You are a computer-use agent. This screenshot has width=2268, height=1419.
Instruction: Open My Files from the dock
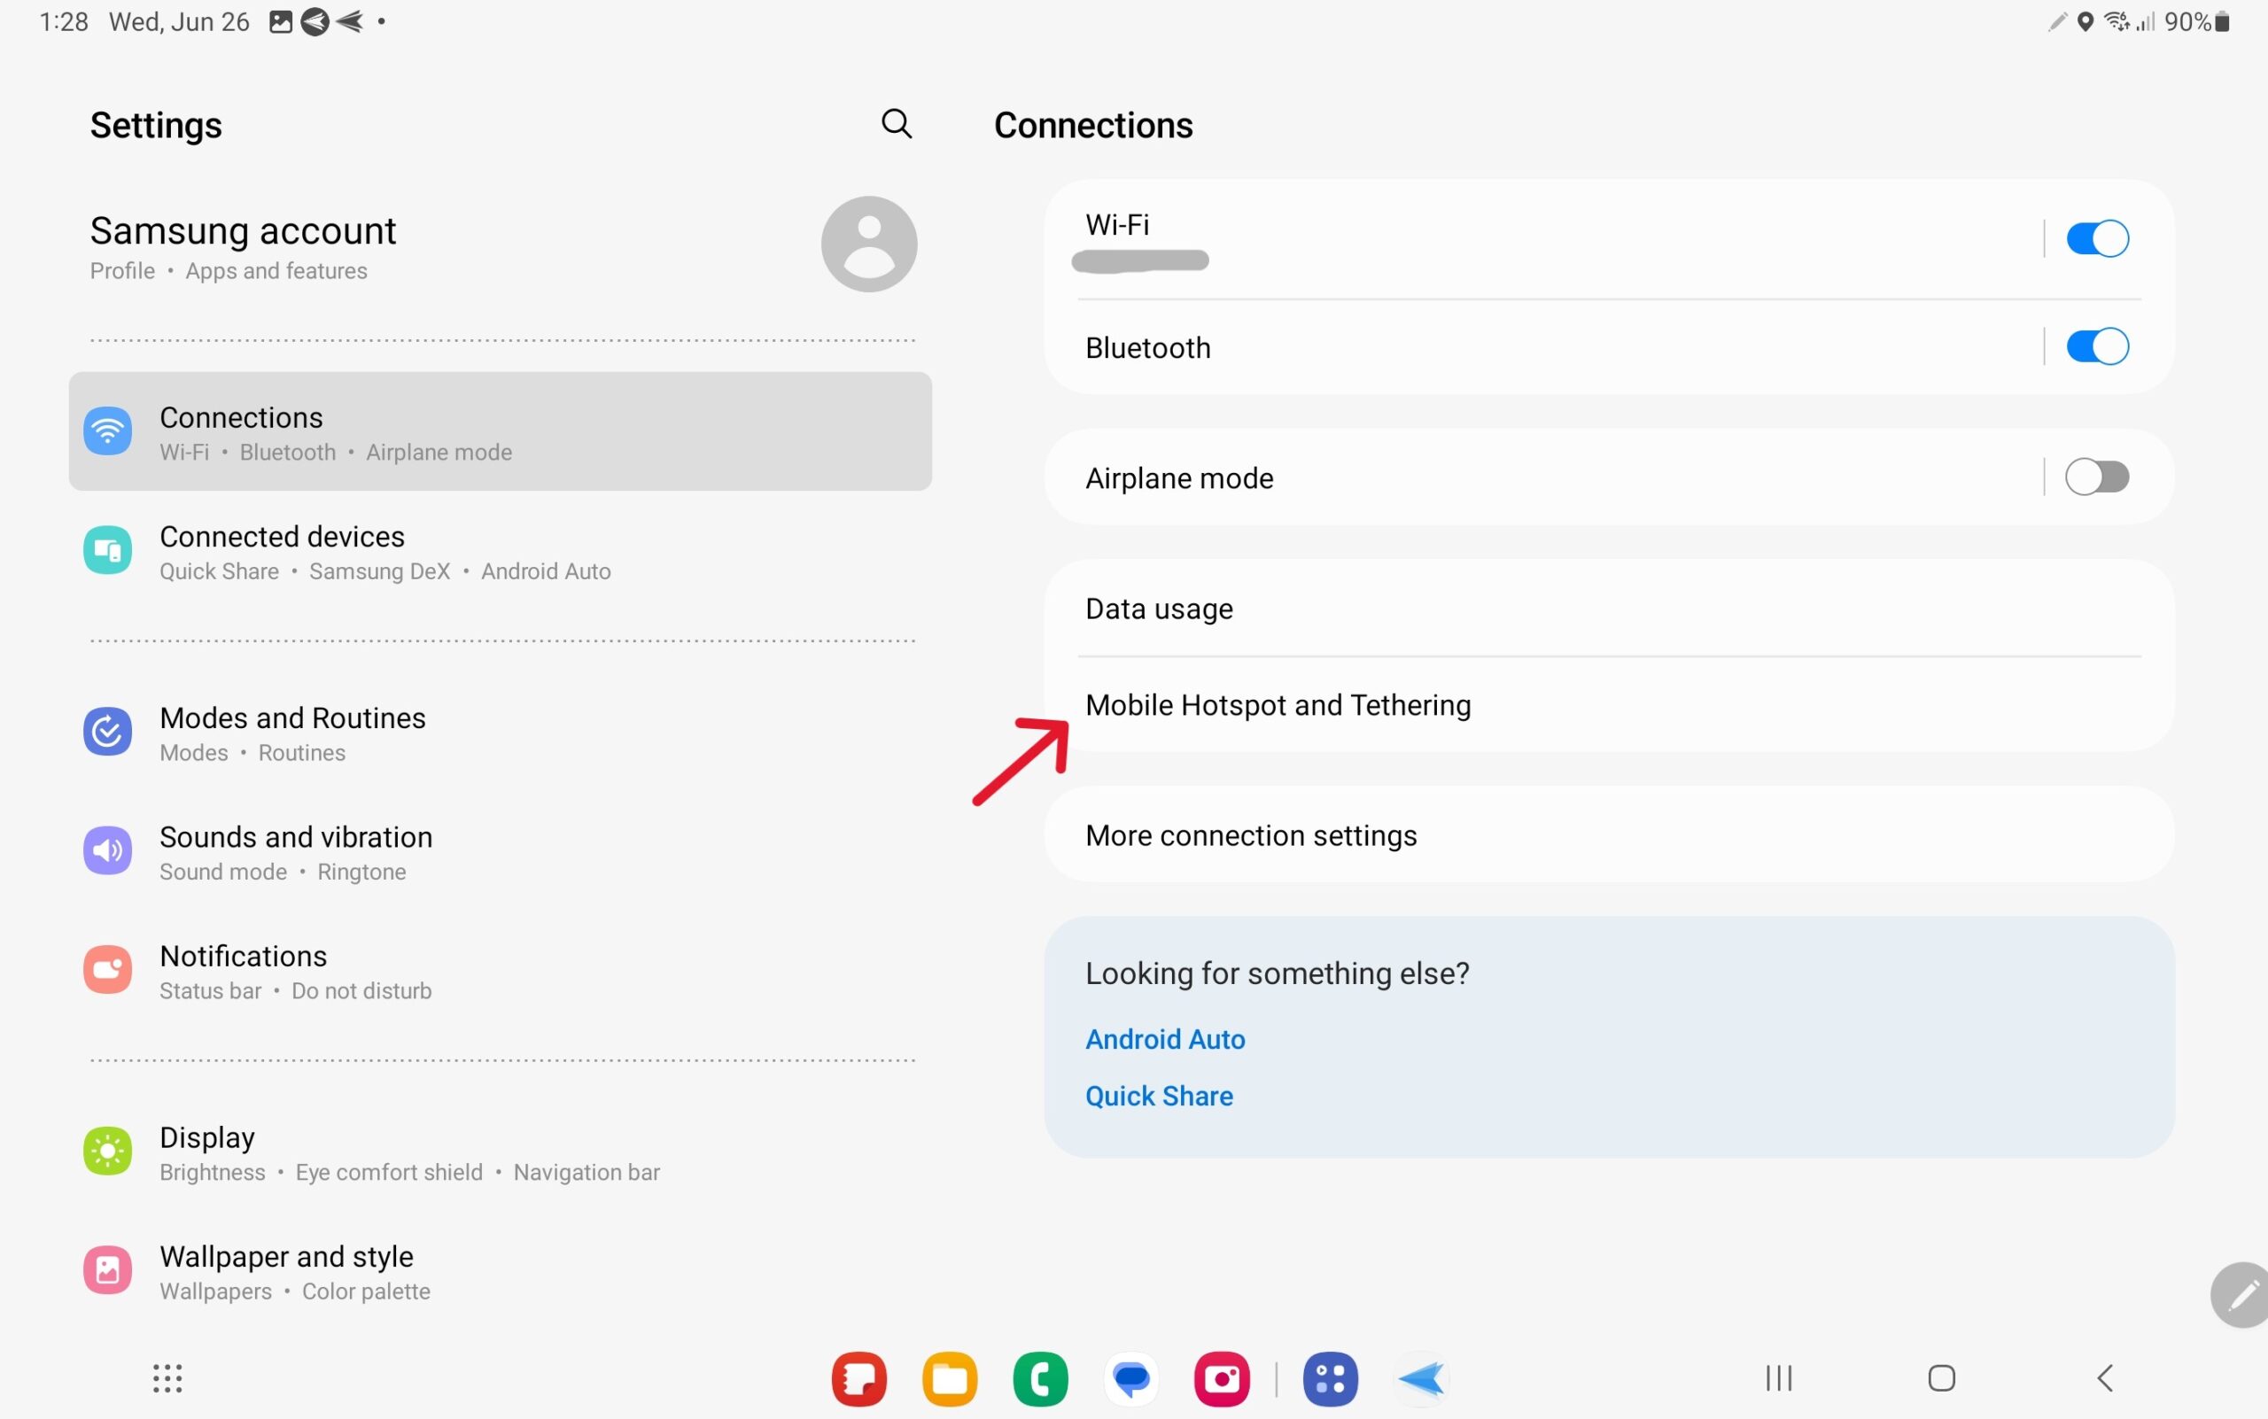point(949,1378)
